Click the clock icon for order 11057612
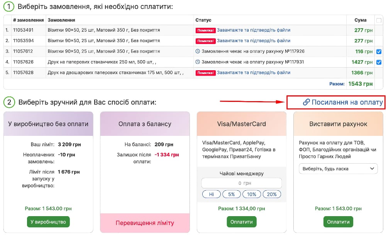 pyautogui.click(x=198, y=51)
